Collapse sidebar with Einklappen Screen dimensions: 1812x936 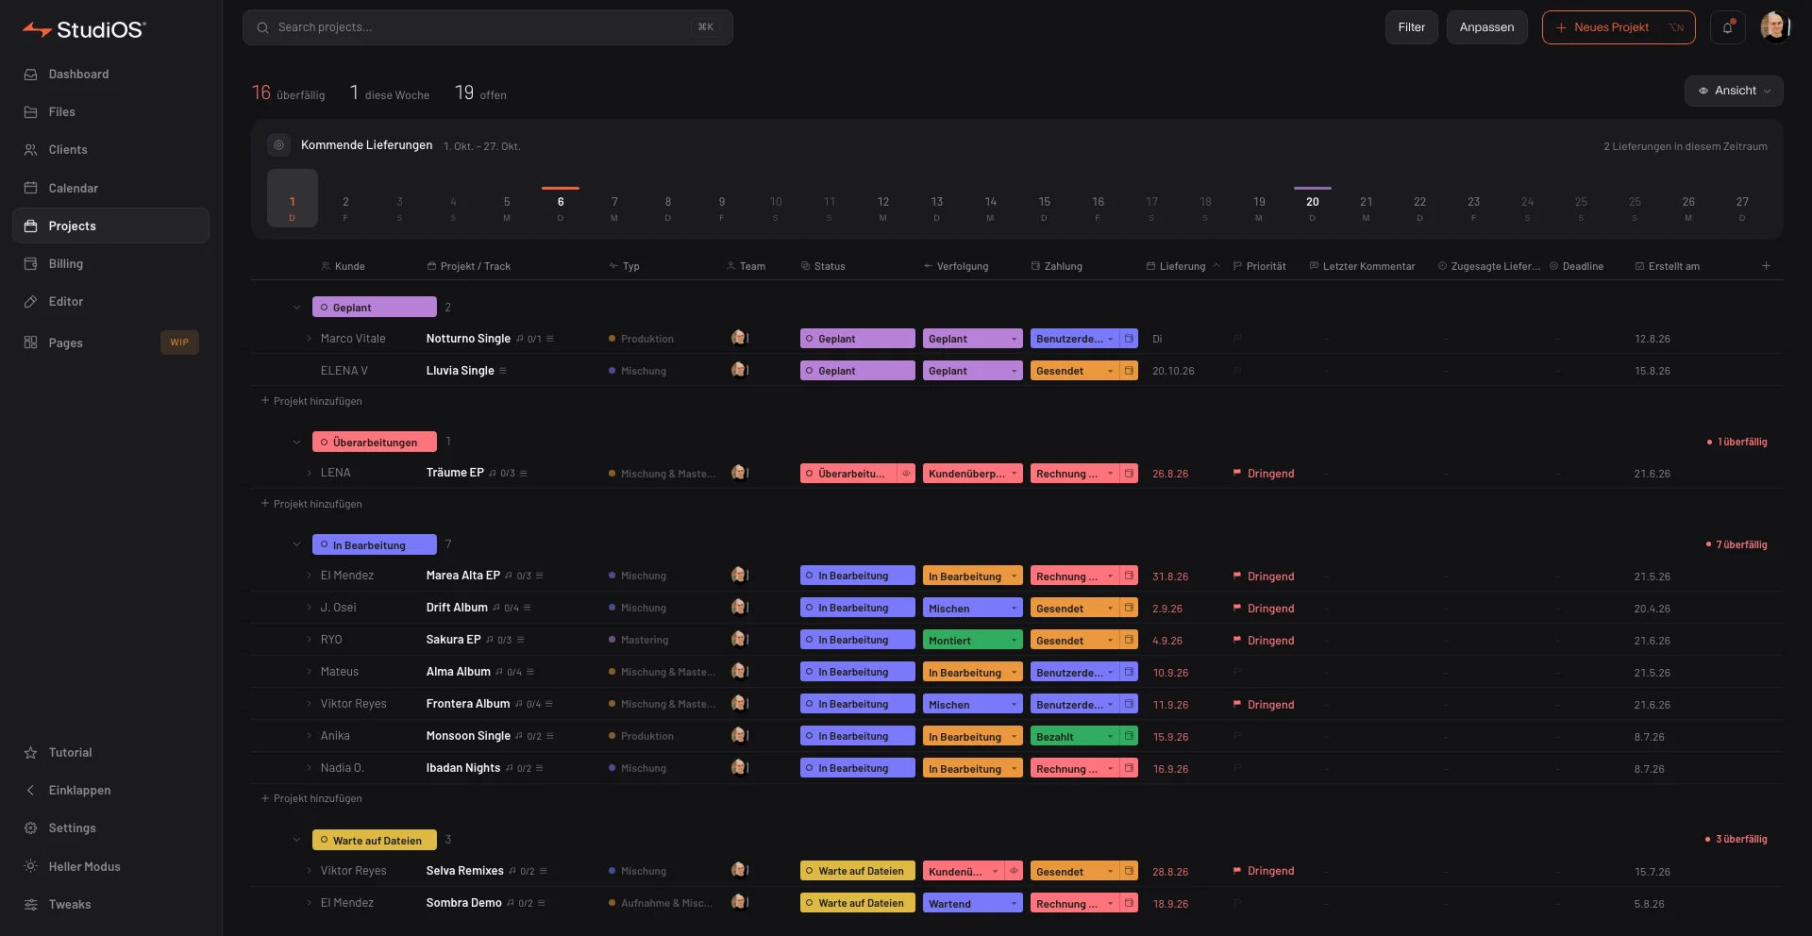pyautogui.click(x=79, y=790)
